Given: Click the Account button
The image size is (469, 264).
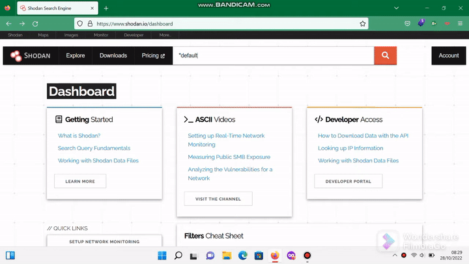Looking at the screenshot, I should click(449, 55).
